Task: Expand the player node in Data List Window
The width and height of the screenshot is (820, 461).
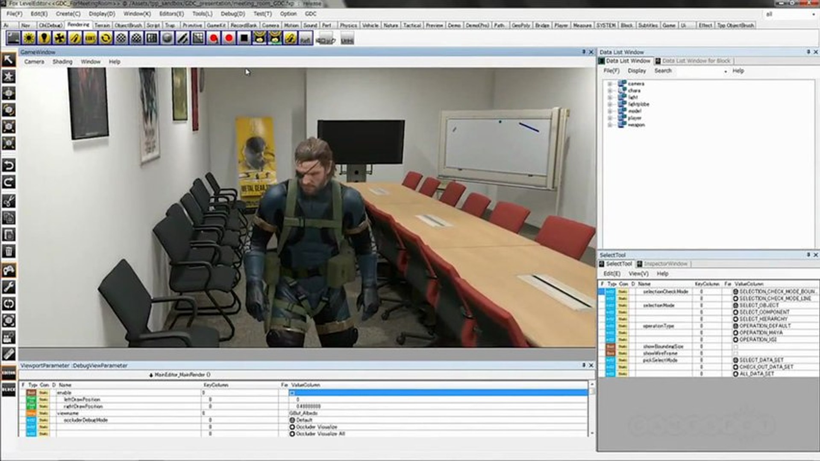Action: [610, 118]
